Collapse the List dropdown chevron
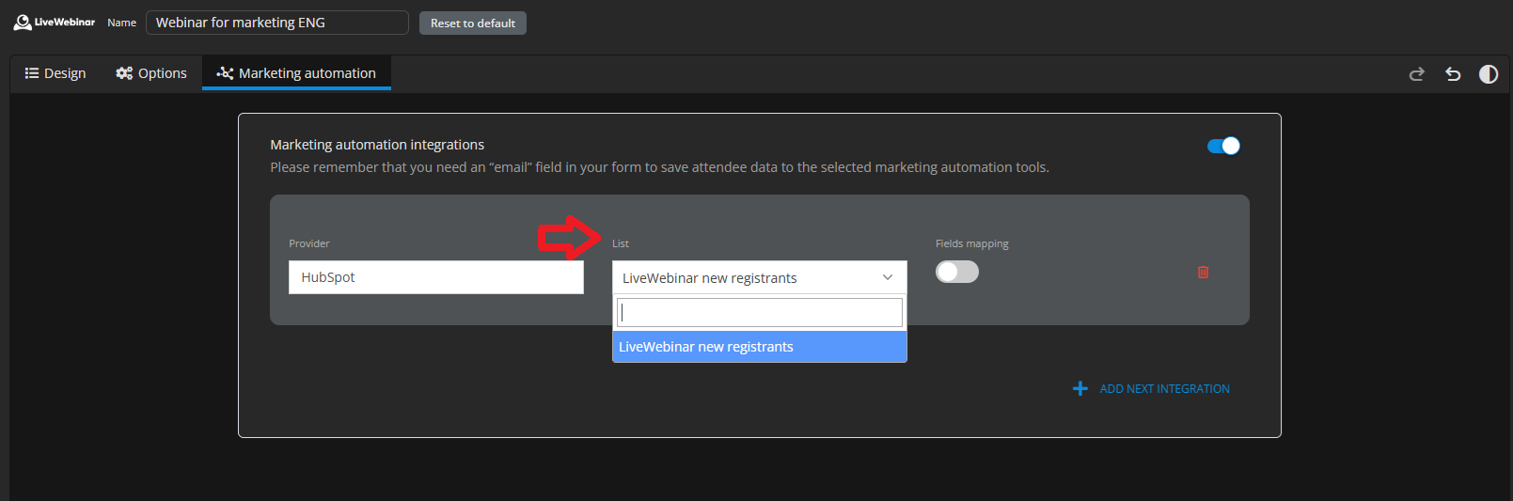 pyautogui.click(x=887, y=277)
